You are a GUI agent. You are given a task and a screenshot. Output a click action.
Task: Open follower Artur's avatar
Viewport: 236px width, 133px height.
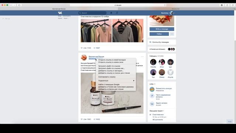point(162,62)
